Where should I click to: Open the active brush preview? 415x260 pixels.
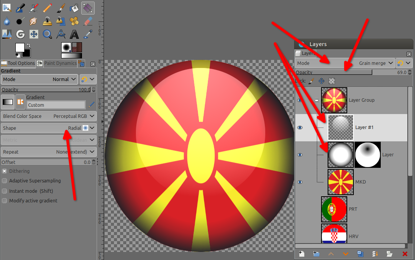tap(66, 47)
